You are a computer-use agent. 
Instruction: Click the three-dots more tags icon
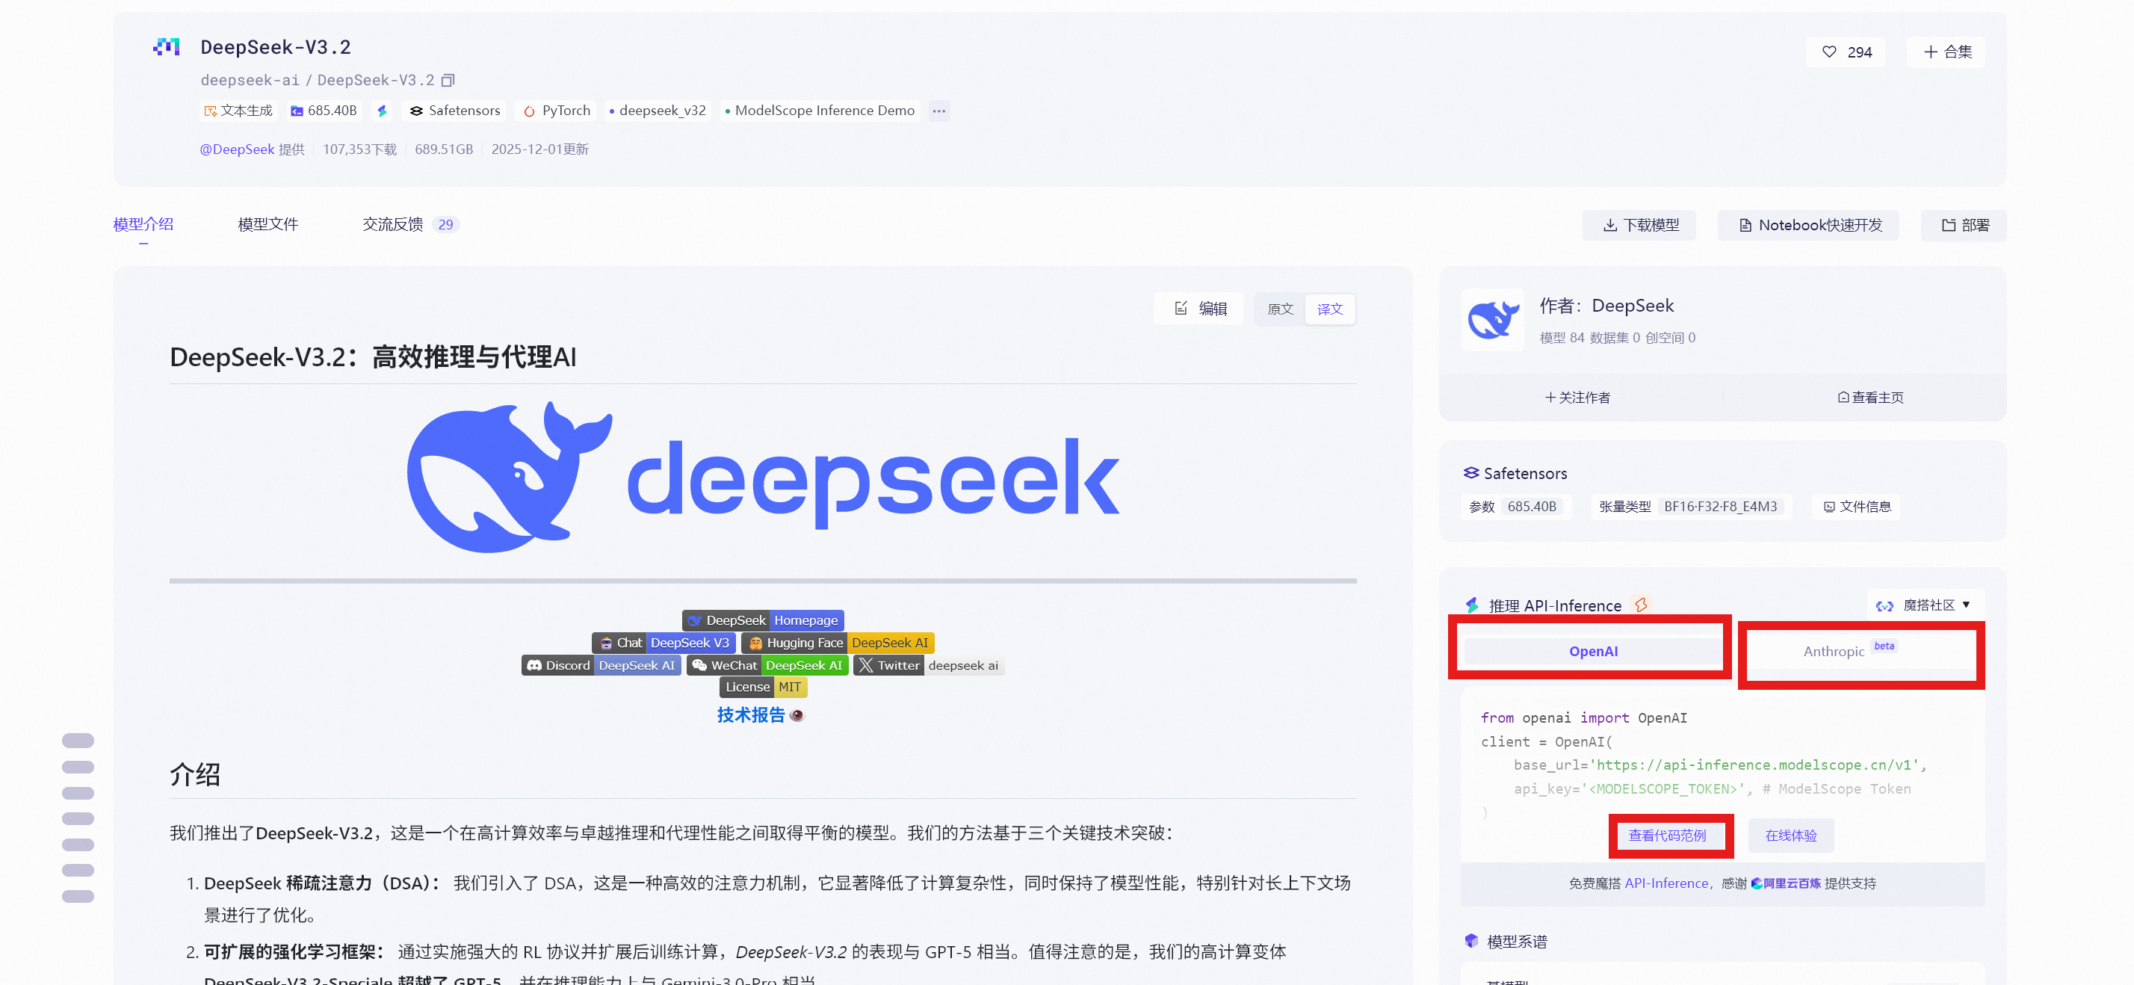(x=938, y=111)
